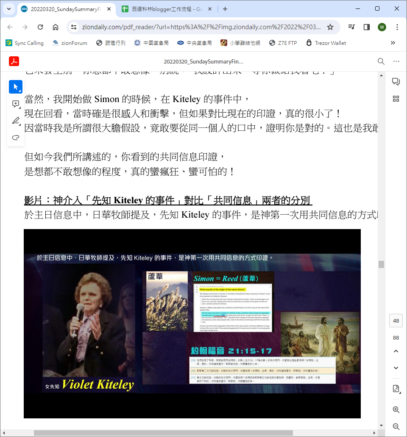Click the current page number 48 box

pos(396,321)
